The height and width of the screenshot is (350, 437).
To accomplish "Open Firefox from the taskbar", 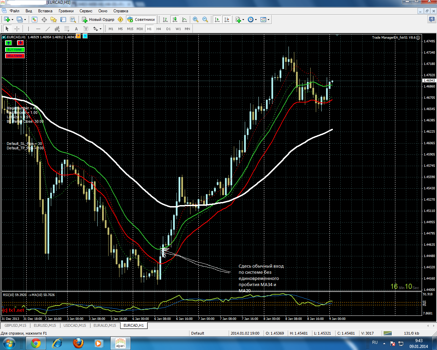I will (x=78, y=343).
